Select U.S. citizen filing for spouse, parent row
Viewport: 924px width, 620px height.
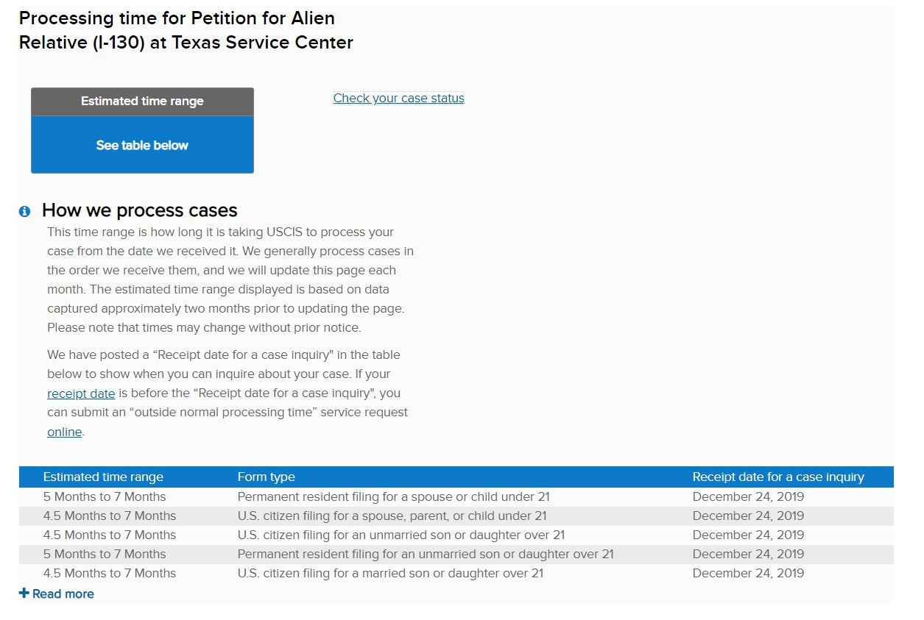point(392,516)
